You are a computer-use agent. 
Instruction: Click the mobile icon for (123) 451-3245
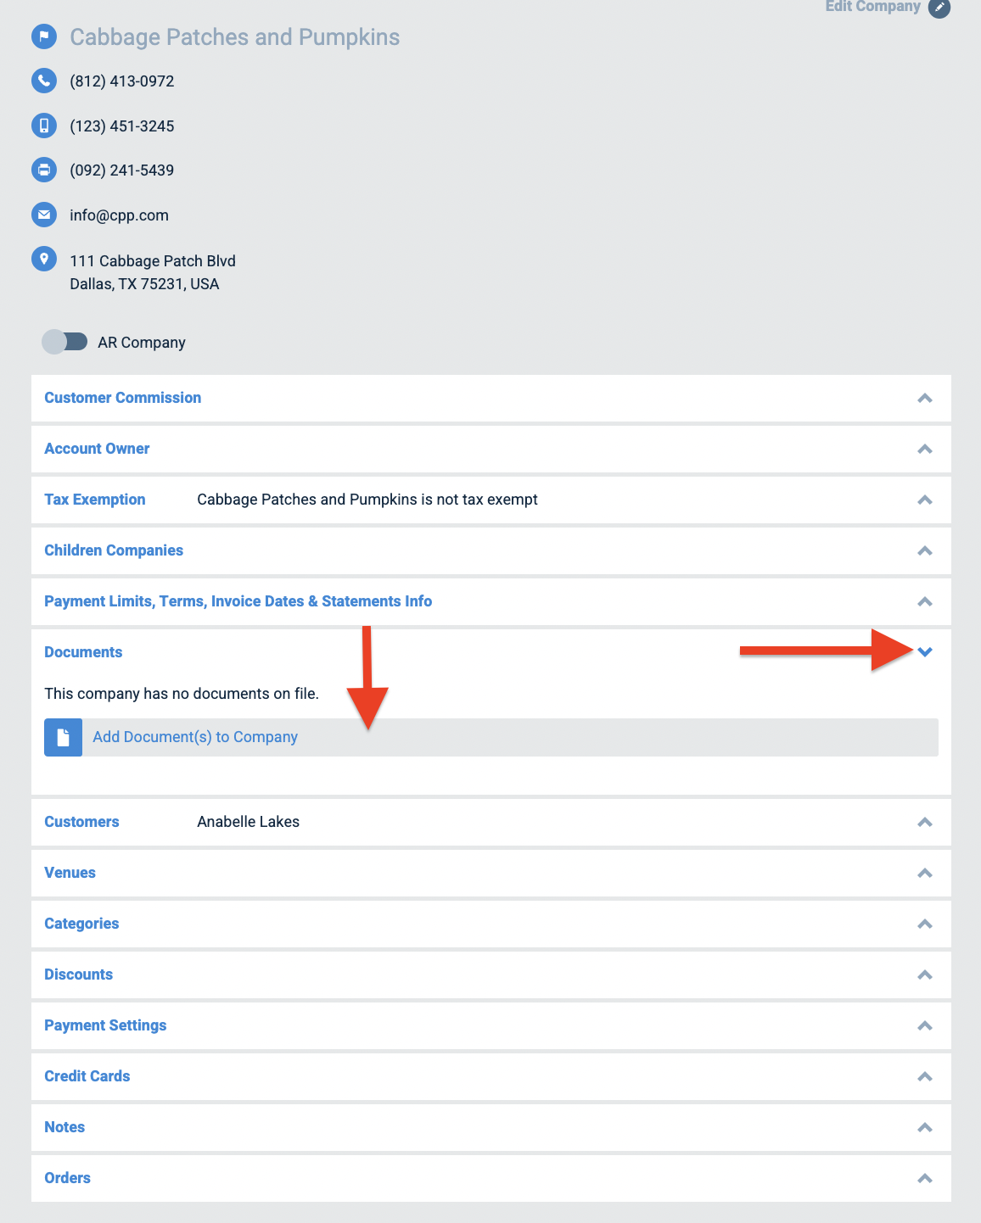tap(44, 126)
